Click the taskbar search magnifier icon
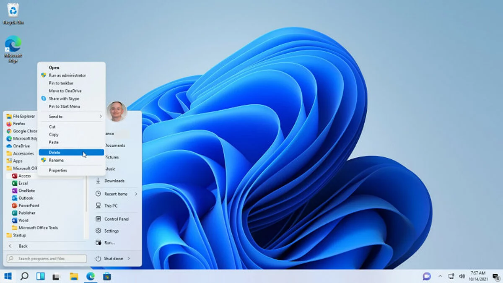Screen dimensions: 503x283 click(x=24, y=276)
